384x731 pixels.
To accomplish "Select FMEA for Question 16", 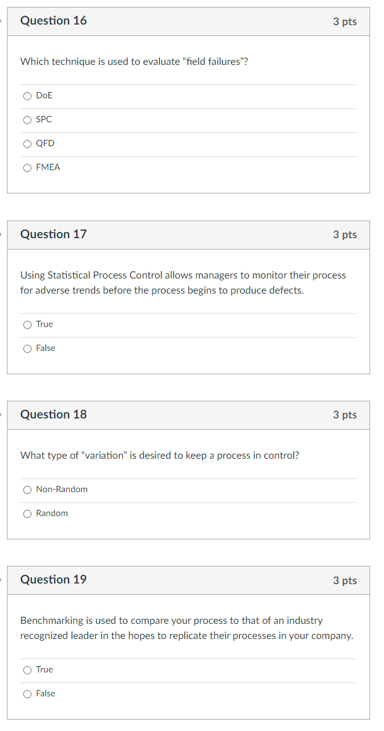I will pos(27,167).
